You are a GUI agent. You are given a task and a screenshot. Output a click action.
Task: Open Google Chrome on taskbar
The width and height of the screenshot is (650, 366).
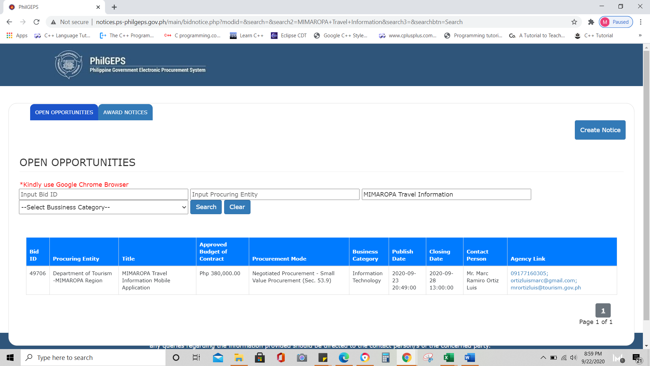click(x=407, y=358)
